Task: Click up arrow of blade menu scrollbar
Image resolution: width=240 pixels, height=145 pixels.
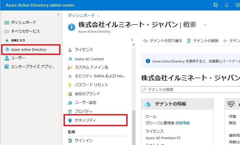Action: tap(134, 44)
